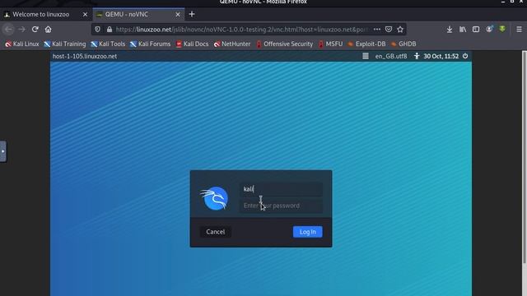Click the URL address bar
The height and width of the screenshot is (296, 527).
241,30
